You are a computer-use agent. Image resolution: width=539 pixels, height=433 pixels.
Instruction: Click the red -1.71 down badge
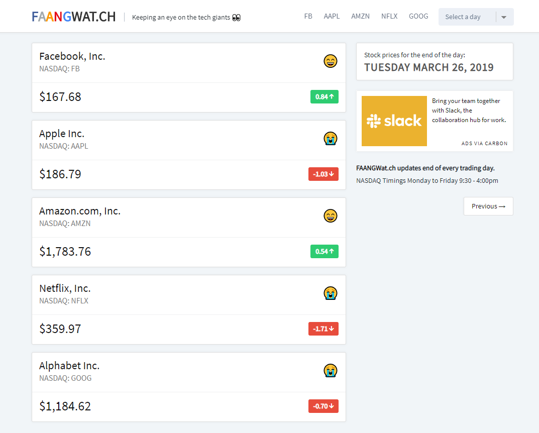[324, 329]
